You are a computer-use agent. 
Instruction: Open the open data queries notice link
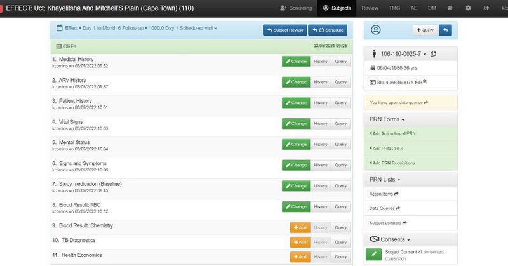tap(399, 102)
